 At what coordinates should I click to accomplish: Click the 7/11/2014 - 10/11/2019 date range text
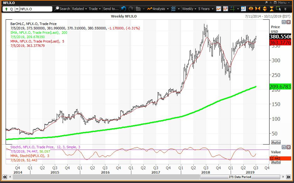tap(268, 16)
